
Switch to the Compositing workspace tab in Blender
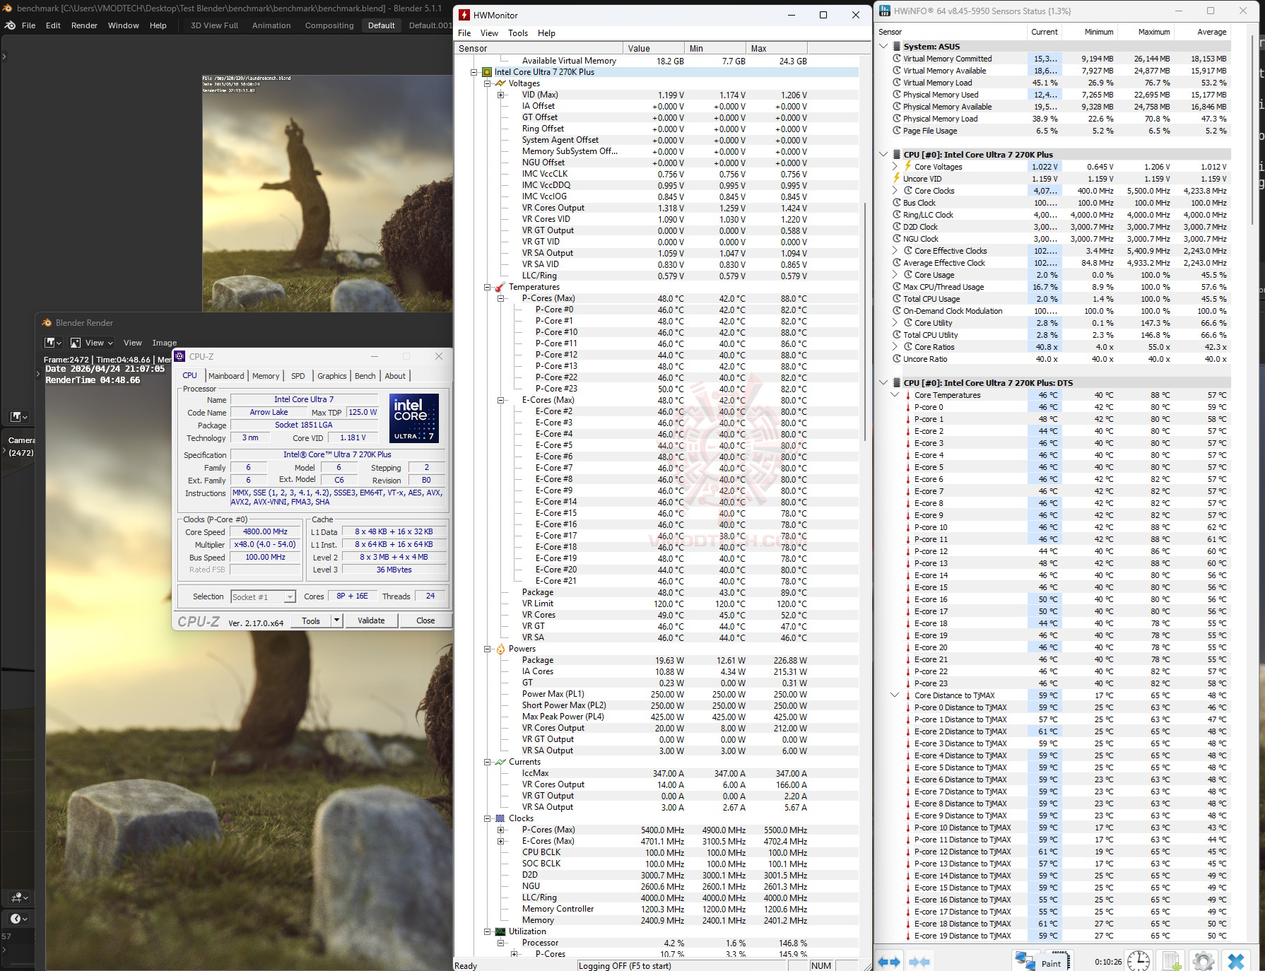tap(329, 25)
